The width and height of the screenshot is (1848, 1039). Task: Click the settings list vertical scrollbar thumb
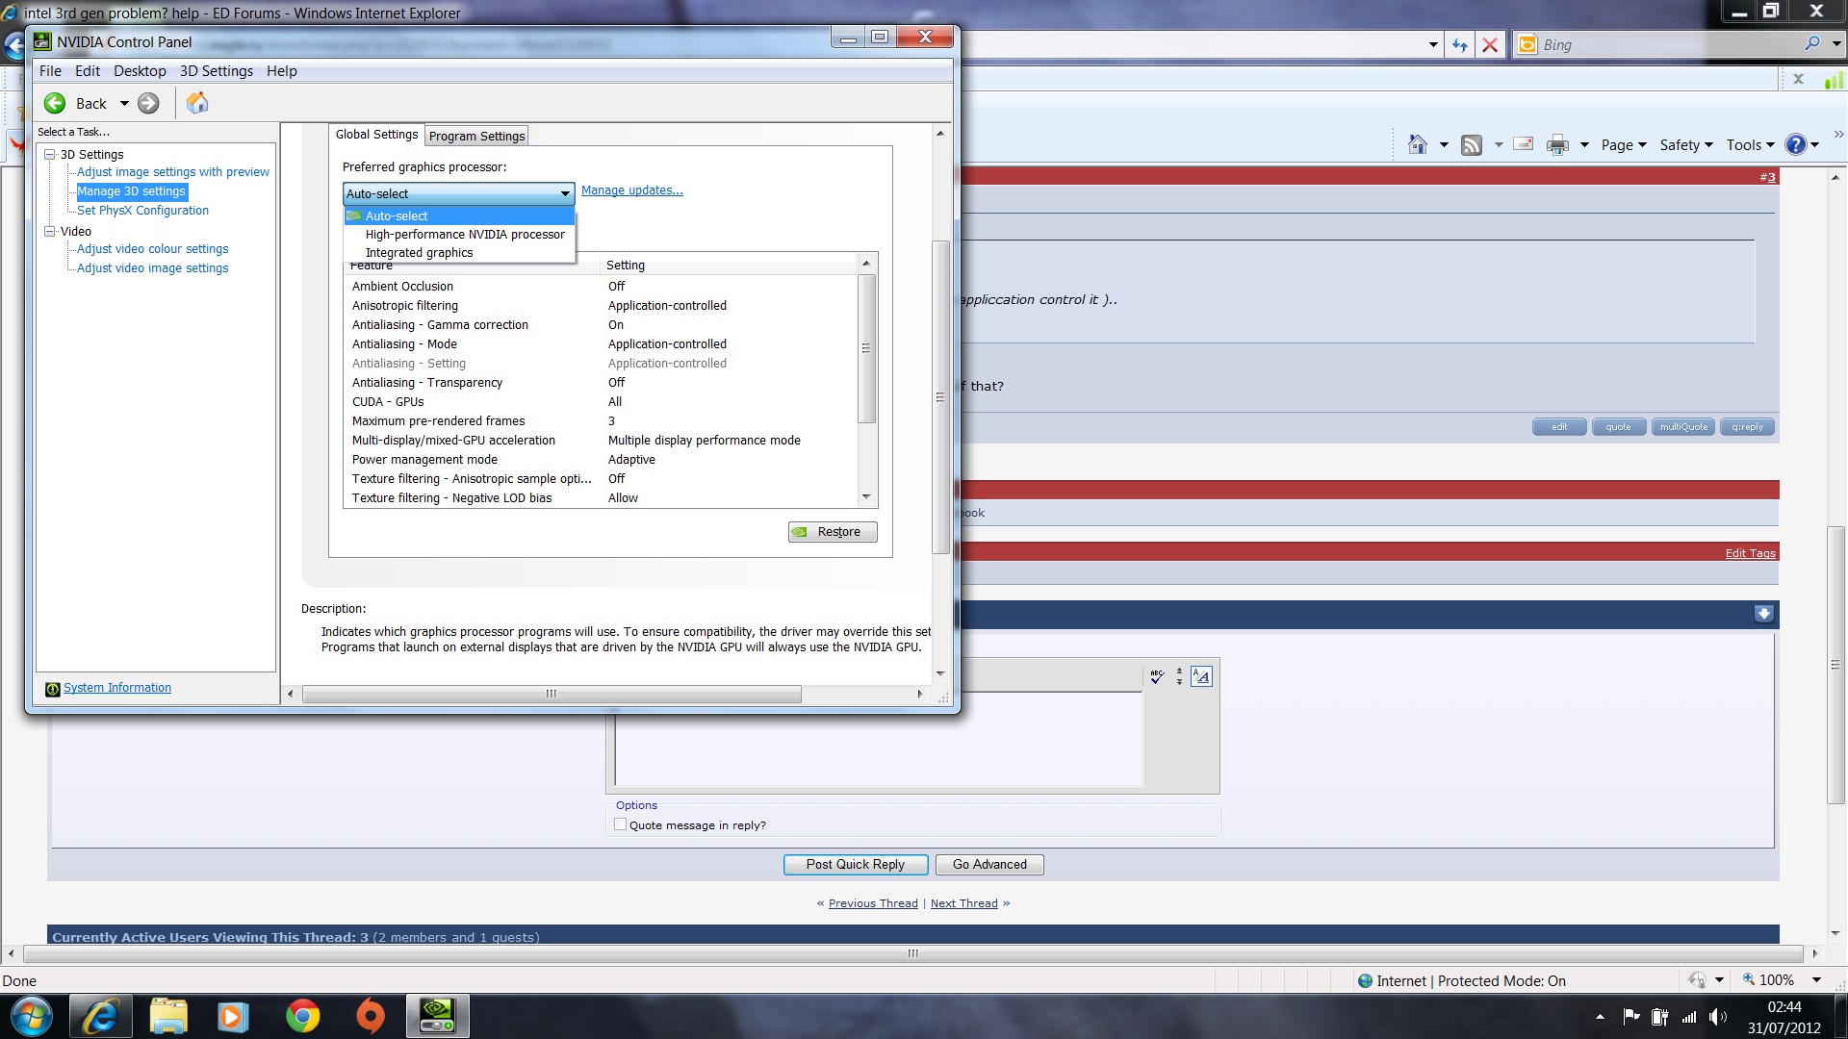[x=866, y=348]
